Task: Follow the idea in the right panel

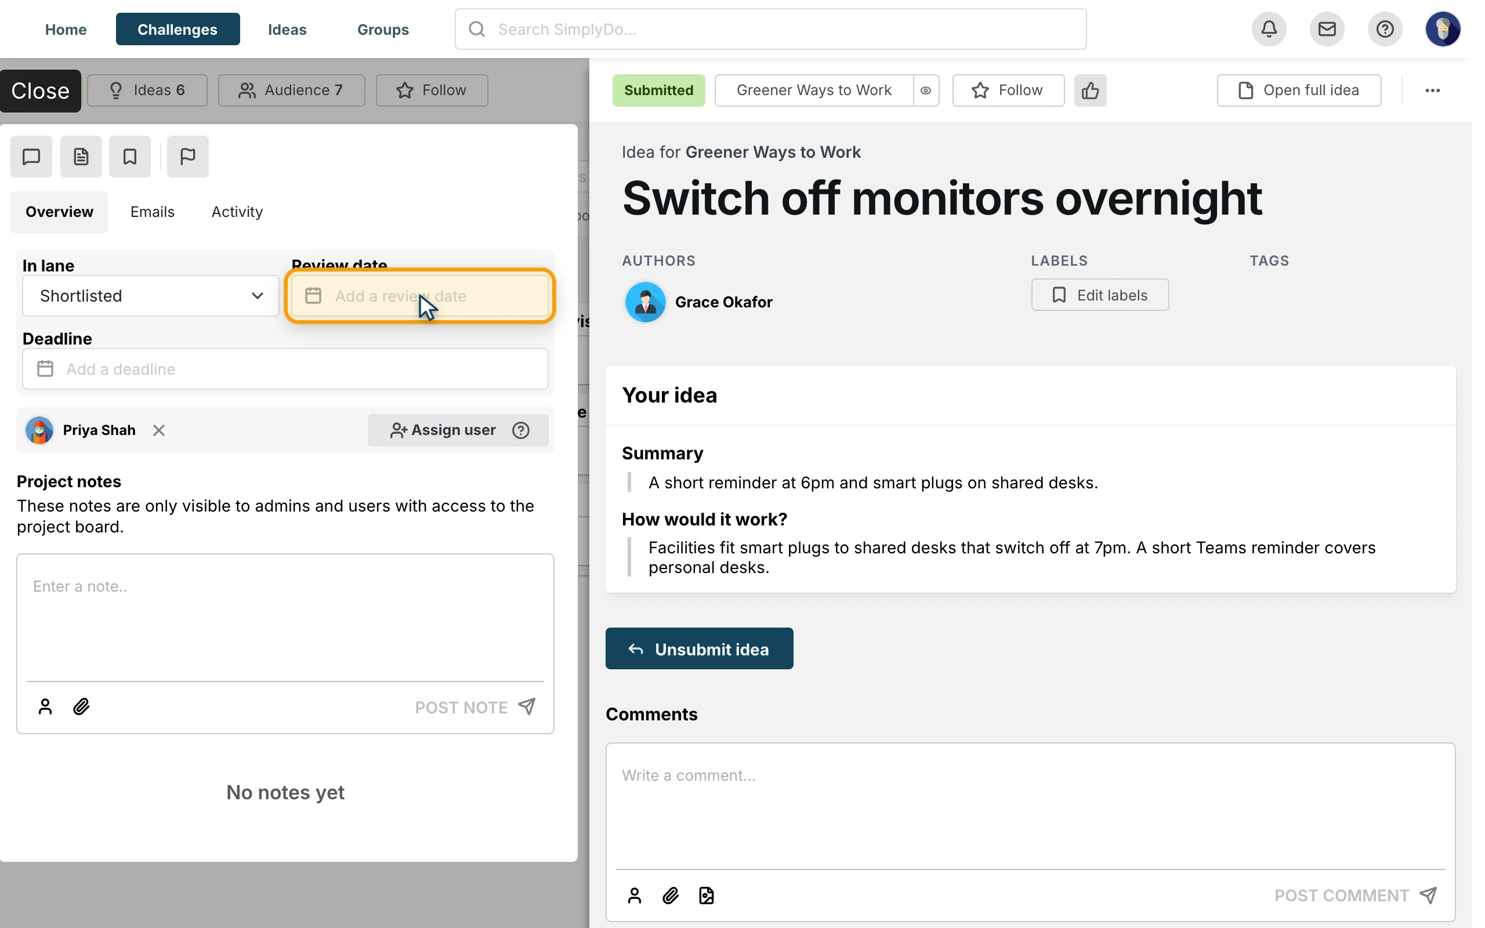Action: click(x=1008, y=90)
